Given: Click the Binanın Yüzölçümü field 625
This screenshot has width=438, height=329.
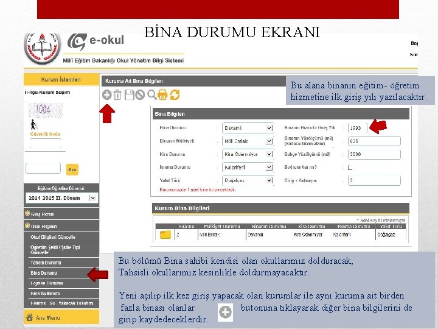Looking at the screenshot, I should 374,141.
